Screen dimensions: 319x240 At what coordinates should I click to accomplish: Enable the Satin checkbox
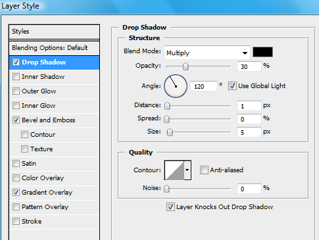coord(16,164)
